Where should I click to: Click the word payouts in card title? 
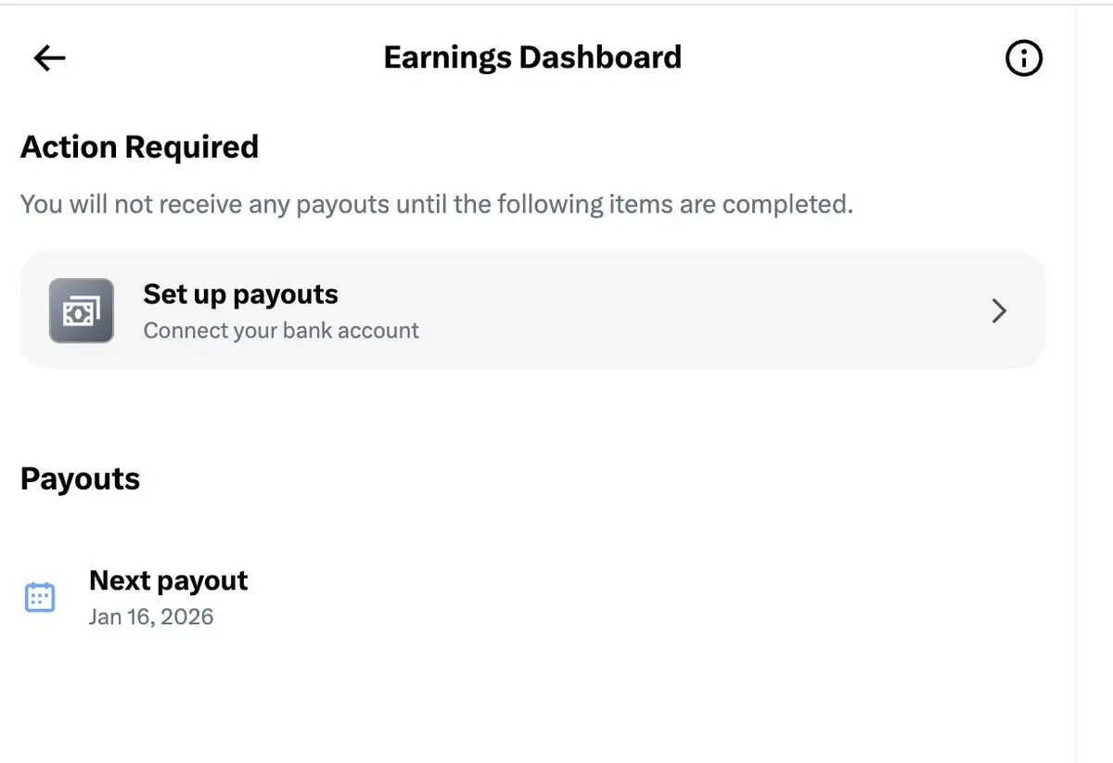286,295
